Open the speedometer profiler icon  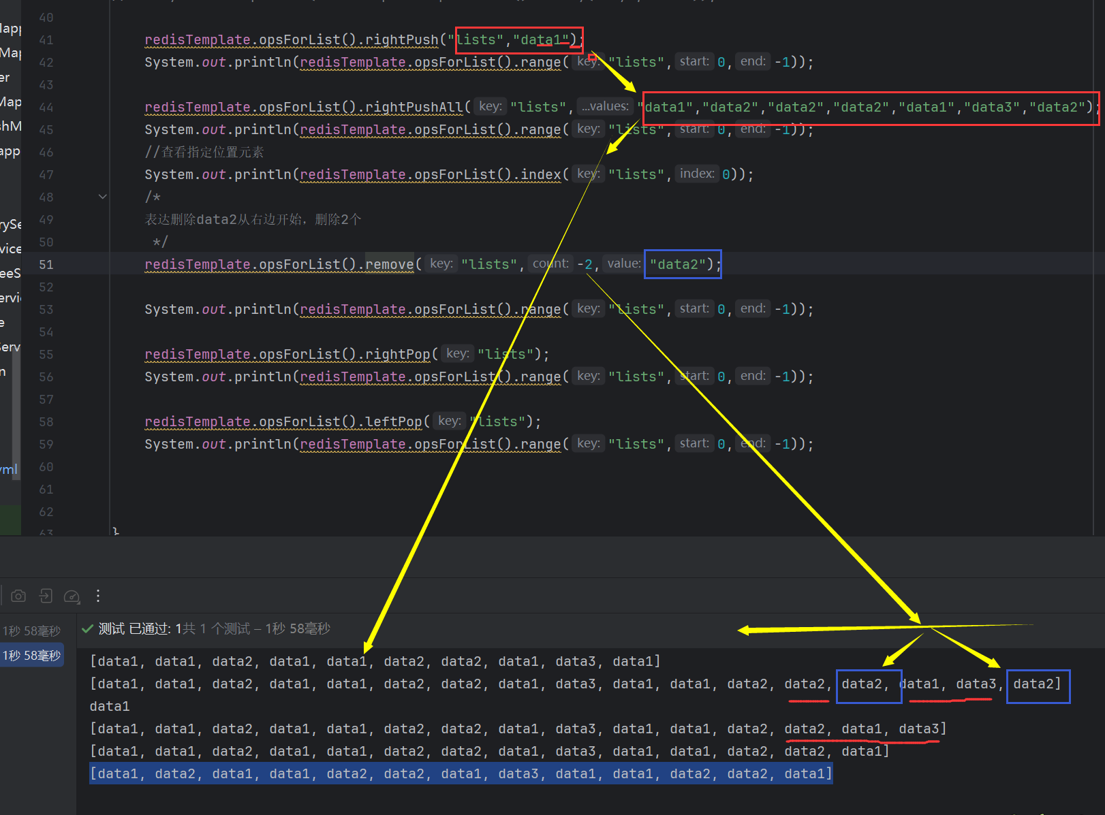tap(72, 596)
